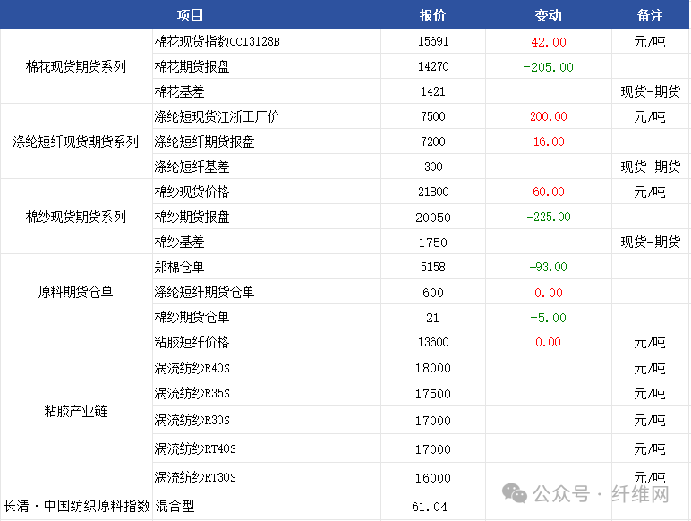Click the 涡流纺纱R40S row label

(192, 368)
